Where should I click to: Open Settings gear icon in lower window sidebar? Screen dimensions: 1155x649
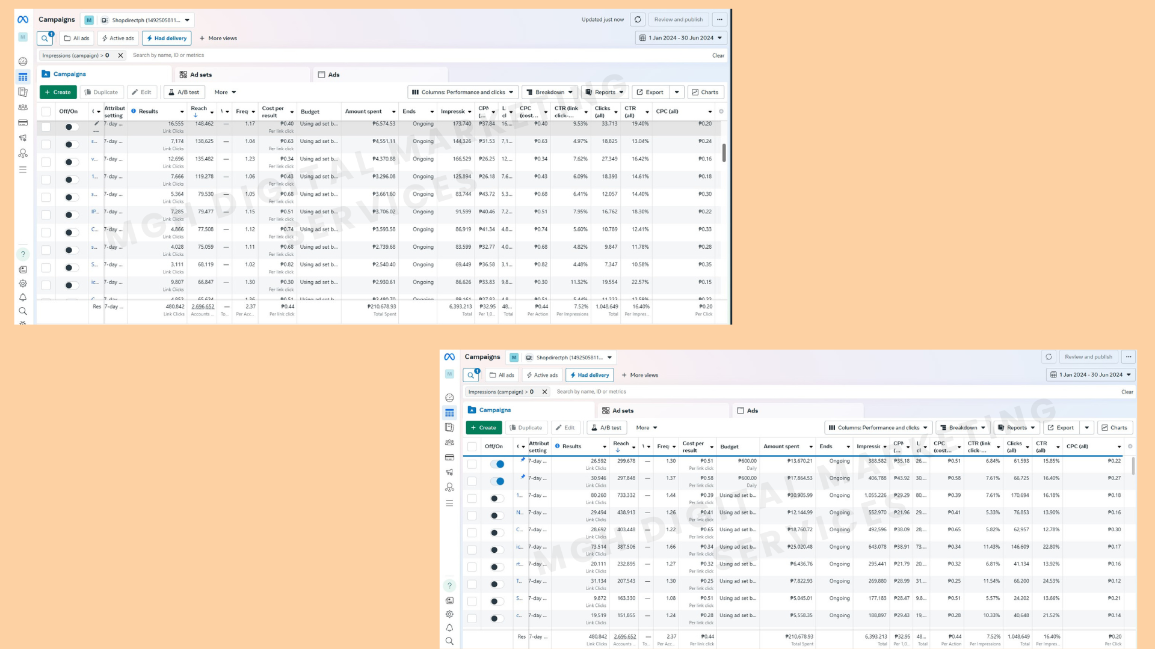tap(449, 614)
